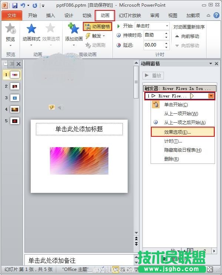Open PowerPoint Help question mark icon
Image resolution: width=222 pixels, height=275 pixels.
216,16
